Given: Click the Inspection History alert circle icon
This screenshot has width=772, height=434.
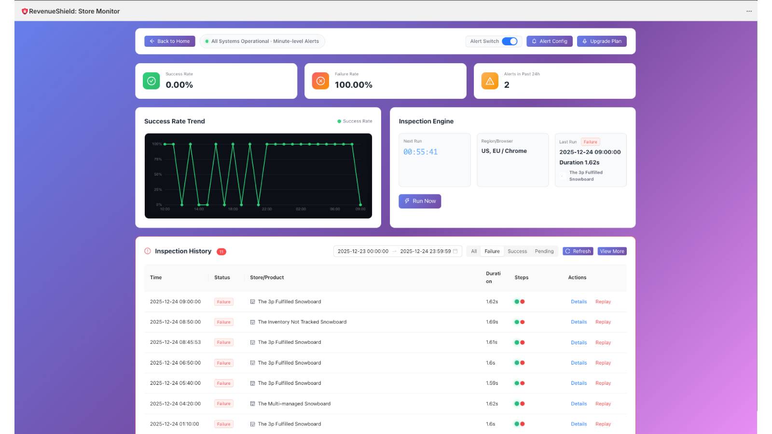Looking at the screenshot, I should pyautogui.click(x=148, y=251).
